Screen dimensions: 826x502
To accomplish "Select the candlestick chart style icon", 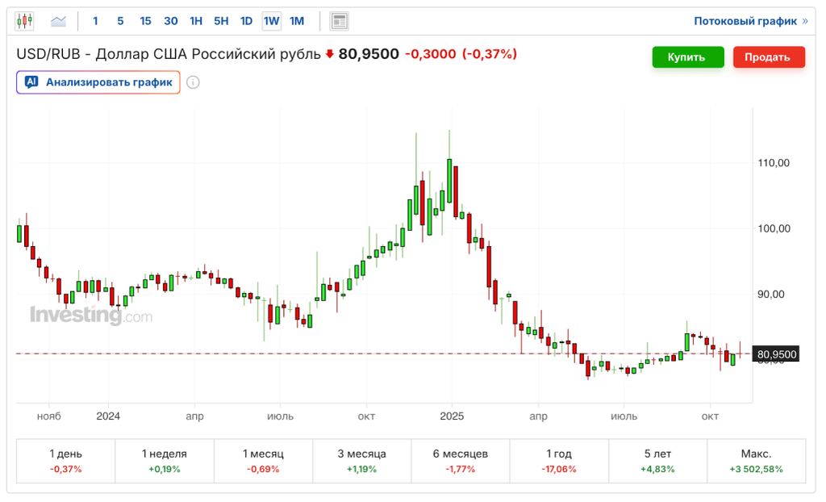I will click(23, 20).
